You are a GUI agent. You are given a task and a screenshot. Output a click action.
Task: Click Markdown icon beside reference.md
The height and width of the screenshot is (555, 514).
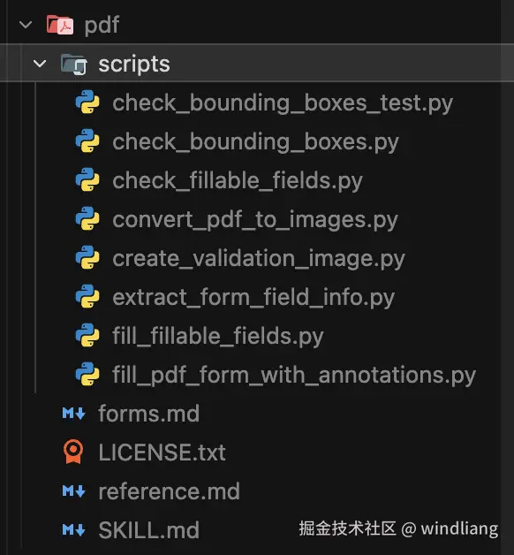click(74, 491)
